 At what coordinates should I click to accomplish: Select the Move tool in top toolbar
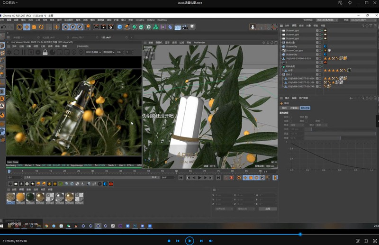coord(27,27)
